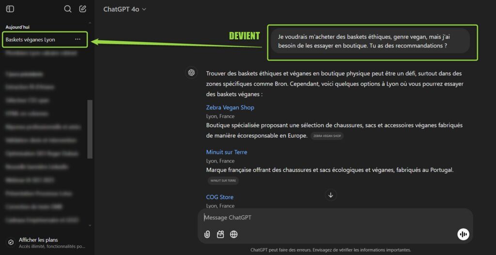
Task: Open the Minuit sur Terre link
Action: tap(227, 152)
